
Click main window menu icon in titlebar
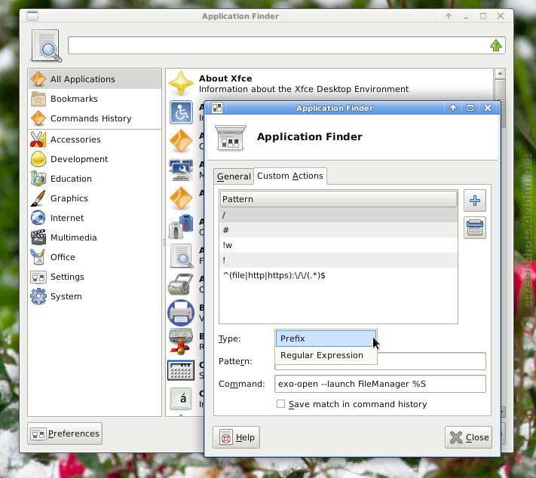point(32,16)
